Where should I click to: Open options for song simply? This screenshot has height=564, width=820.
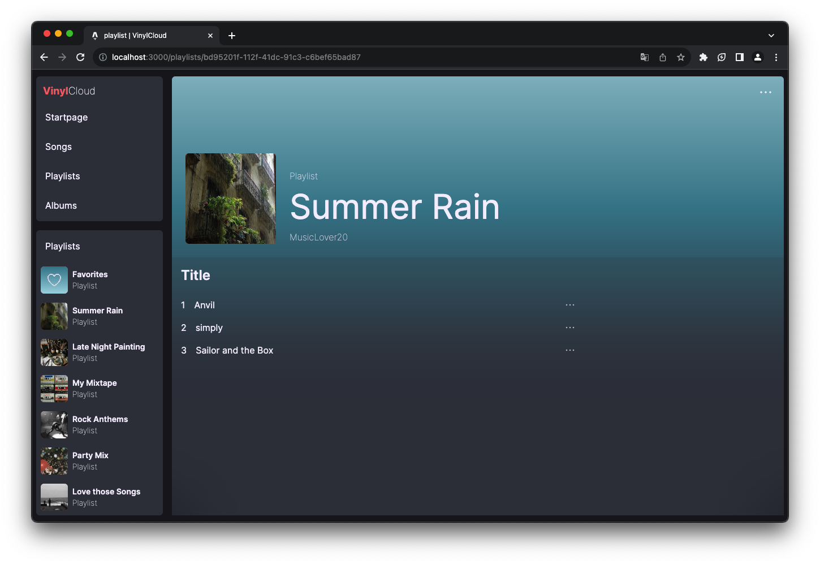coord(569,328)
